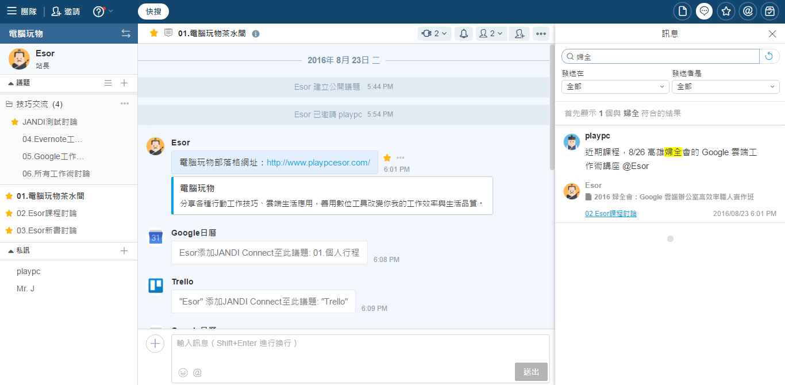The height and width of the screenshot is (385, 785).
Task: Click the 邀請 invite button
Action: click(66, 11)
